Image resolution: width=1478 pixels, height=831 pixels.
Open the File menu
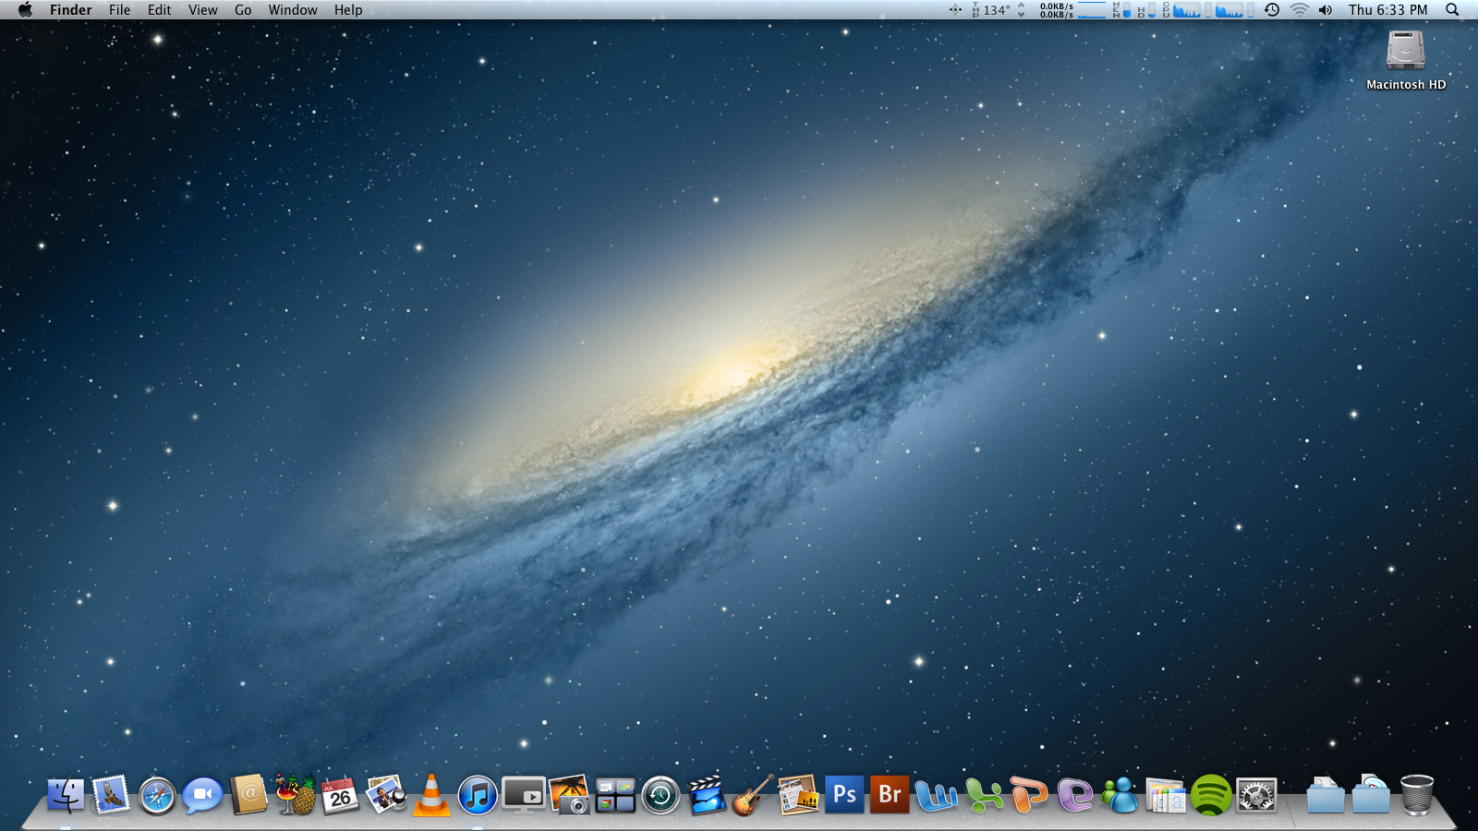[x=120, y=10]
